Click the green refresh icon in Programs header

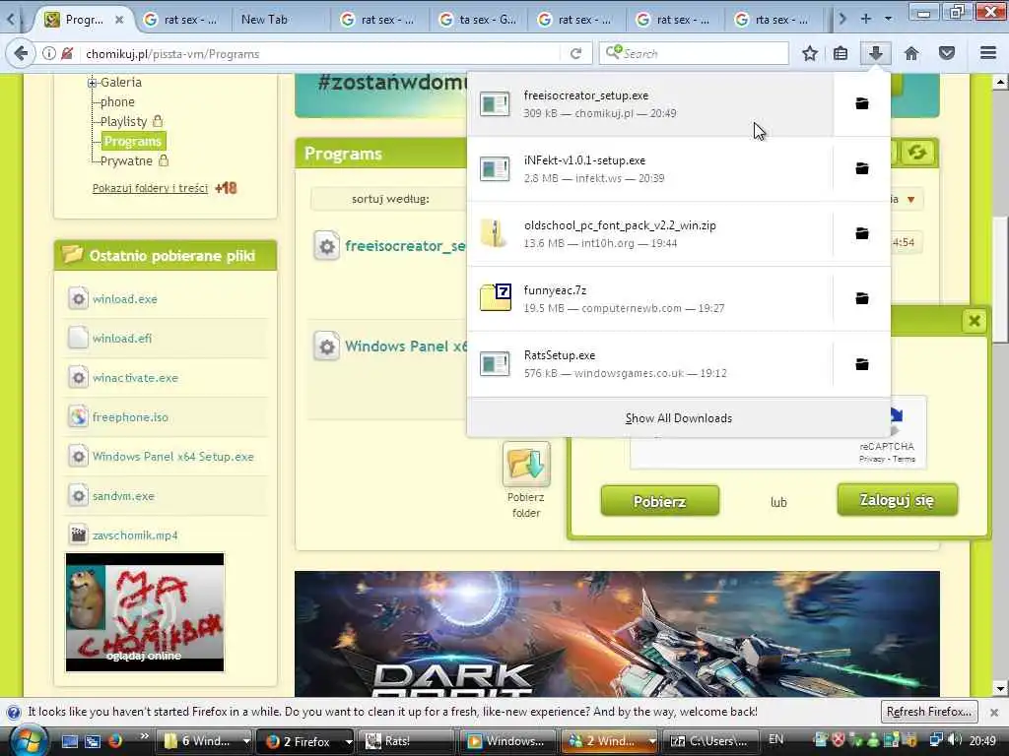pos(917,153)
